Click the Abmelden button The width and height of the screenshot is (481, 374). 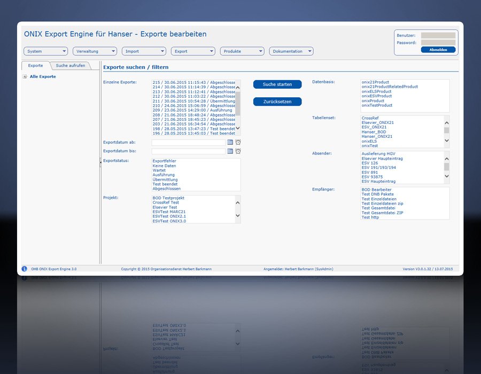(x=438, y=50)
